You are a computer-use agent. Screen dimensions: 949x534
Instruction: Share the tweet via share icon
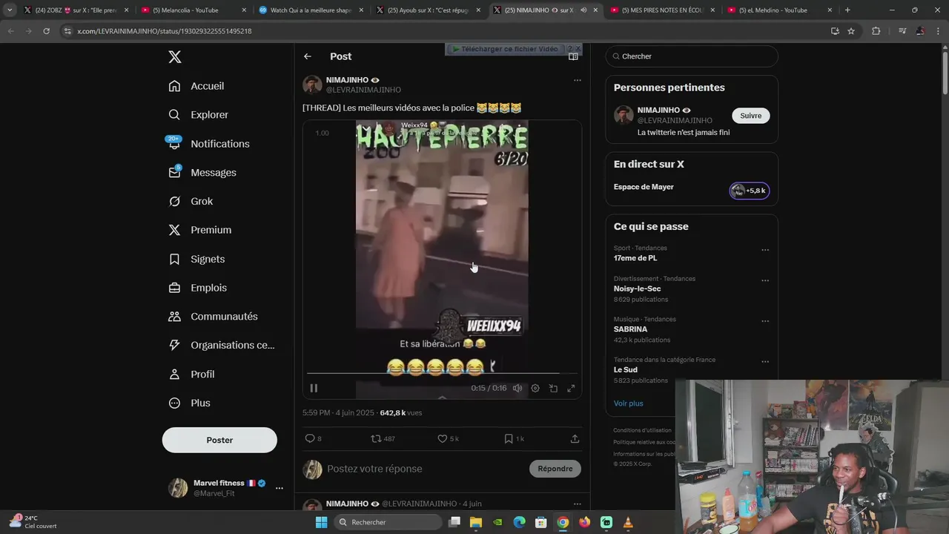(575, 439)
